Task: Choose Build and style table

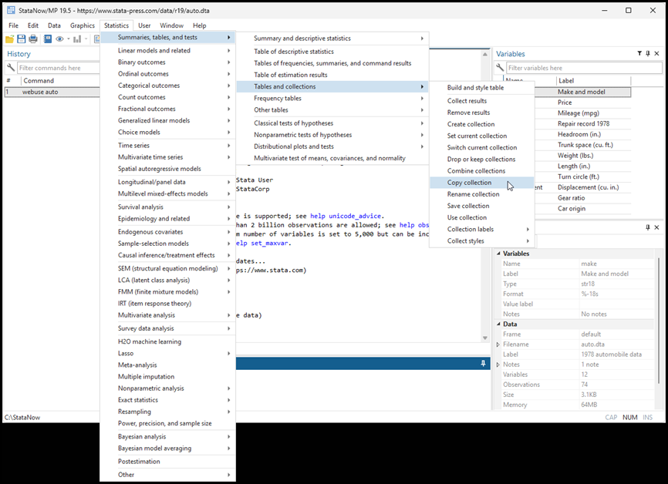Action: pyautogui.click(x=481, y=88)
